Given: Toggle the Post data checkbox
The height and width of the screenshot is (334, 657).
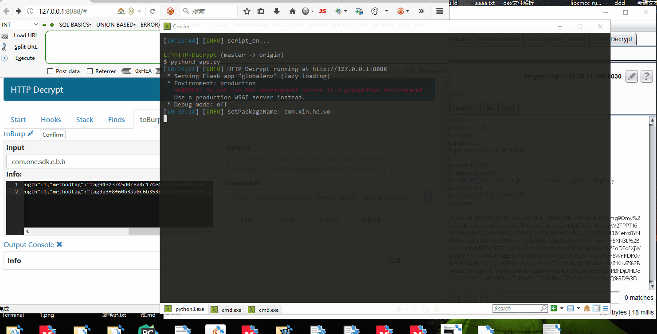Looking at the screenshot, I should click(50, 71).
